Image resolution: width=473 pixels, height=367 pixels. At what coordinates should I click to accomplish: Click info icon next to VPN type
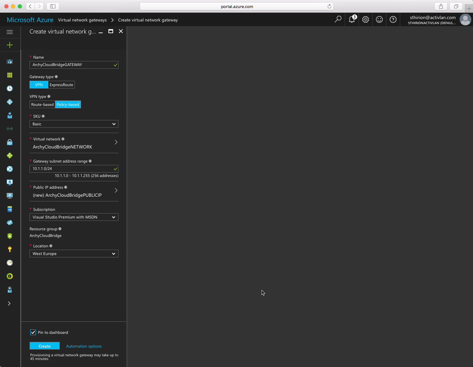coord(49,96)
